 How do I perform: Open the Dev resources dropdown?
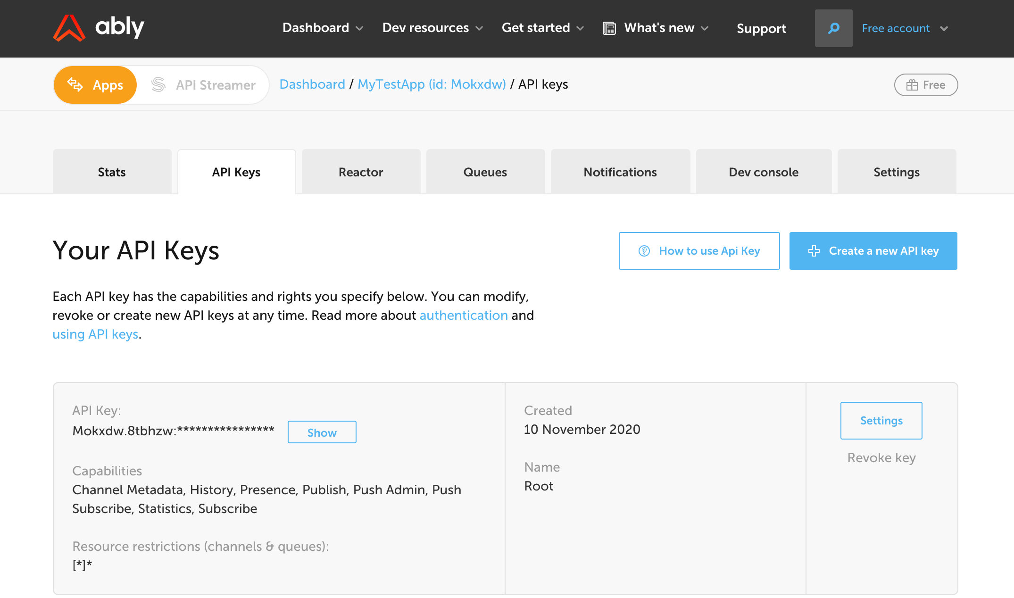(x=432, y=28)
